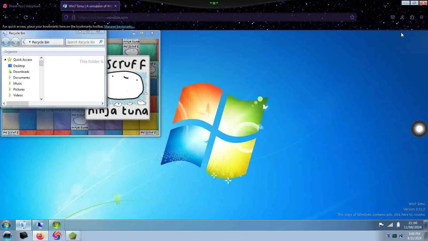
Task: Click the green pentagon app icon in taskbar
Action: (73, 236)
